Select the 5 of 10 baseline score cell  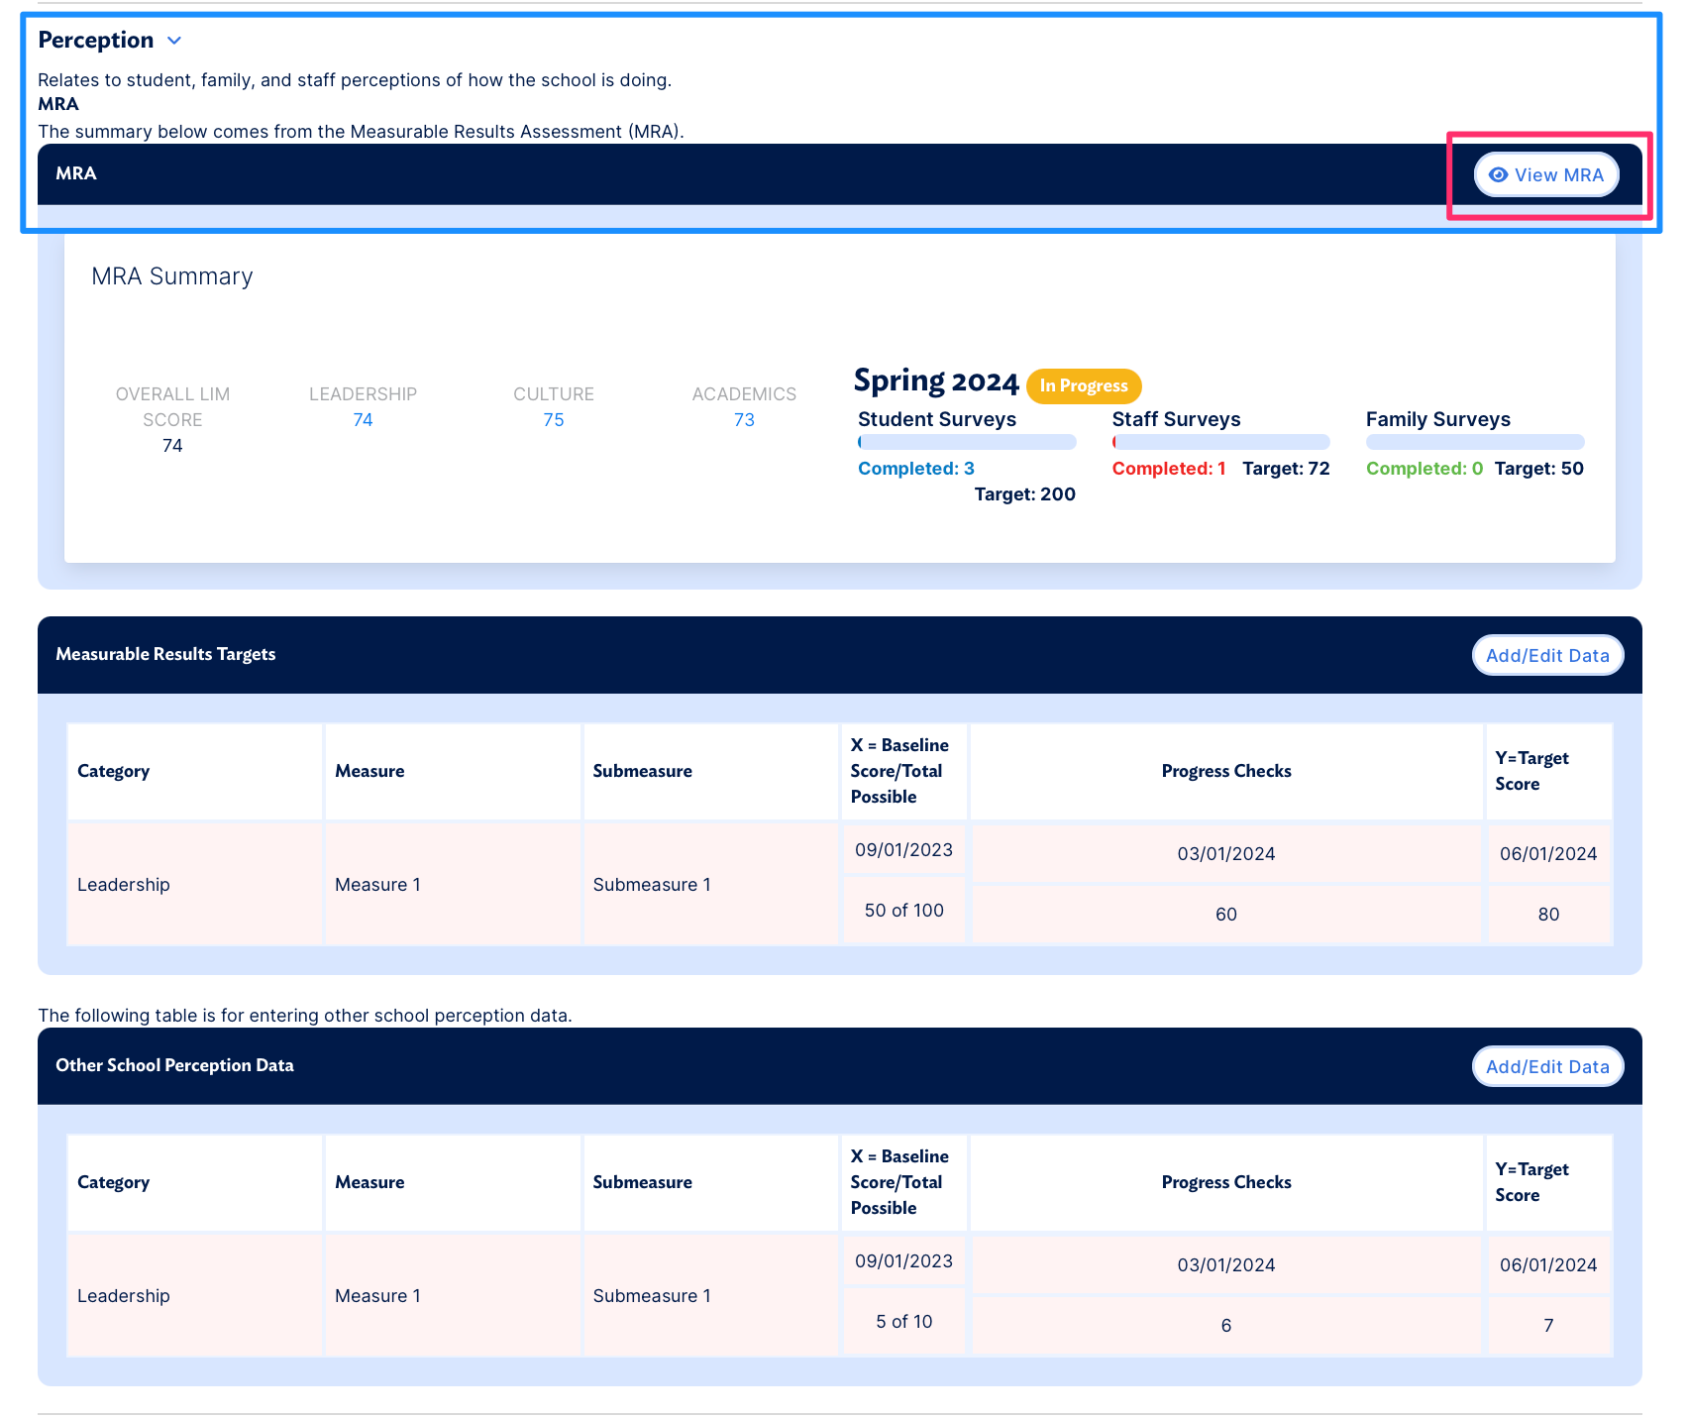pyautogui.click(x=903, y=1322)
